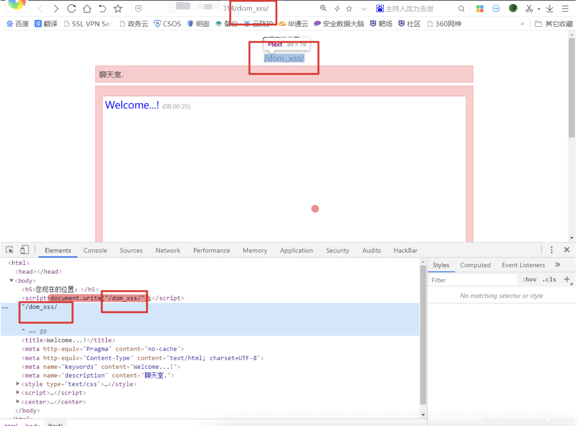Open the Event Listeners pane tab
Screen dimensions: 577x426
click(523, 265)
